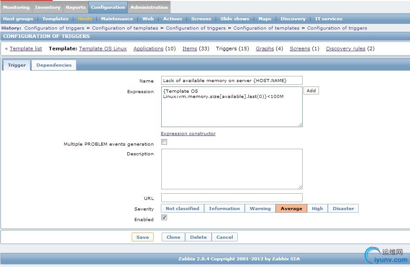Set severity to Disaster
The width and height of the screenshot is (410, 267).
pyautogui.click(x=343, y=208)
